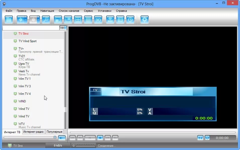Select the TV Stroi channel
The height and width of the screenshot is (150, 240).
point(33,35)
